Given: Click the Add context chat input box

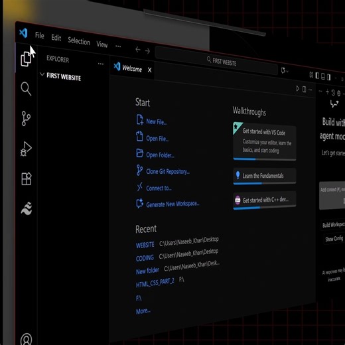Looking at the screenshot, I should pyautogui.click(x=332, y=196).
